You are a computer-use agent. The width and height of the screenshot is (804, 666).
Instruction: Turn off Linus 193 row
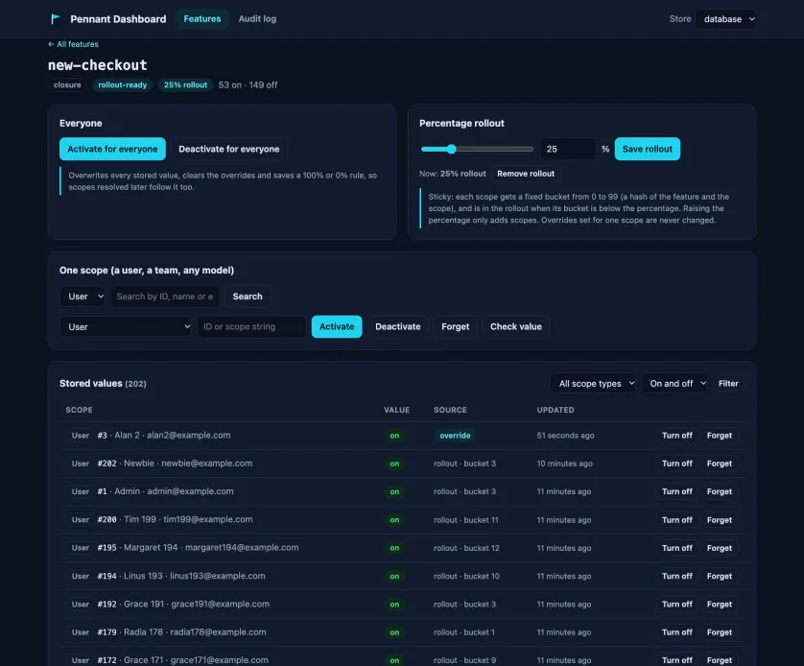pyautogui.click(x=676, y=576)
